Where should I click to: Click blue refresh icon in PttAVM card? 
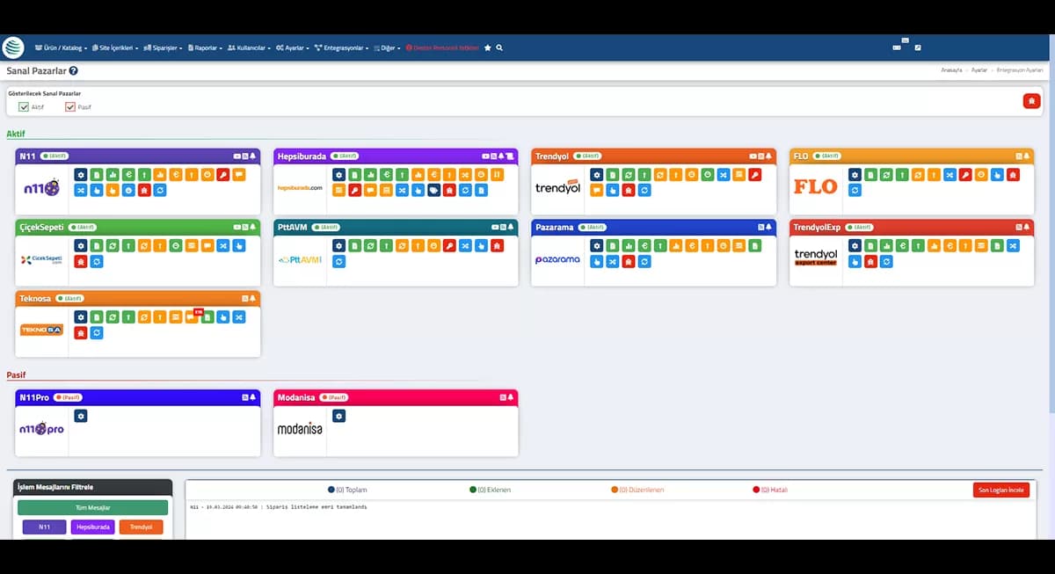338,261
